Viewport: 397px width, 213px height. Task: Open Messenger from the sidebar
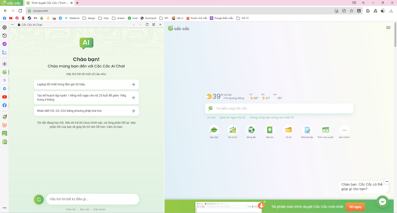tap(4, 44)
